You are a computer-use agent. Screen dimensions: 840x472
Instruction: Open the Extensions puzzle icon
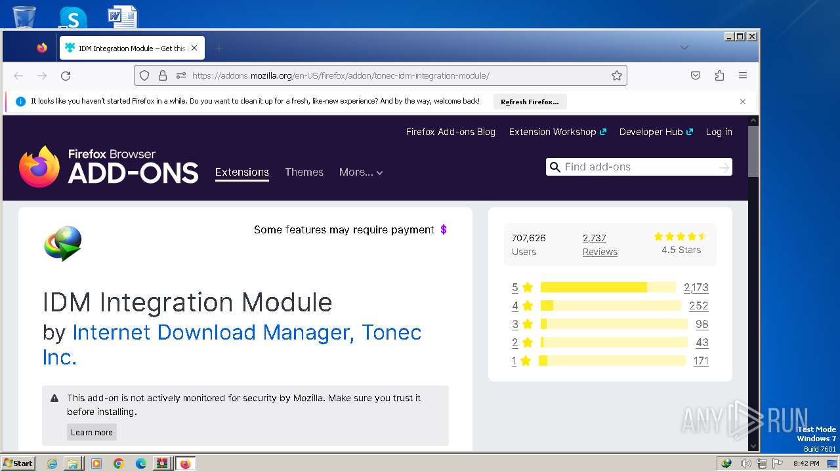point(719,76)
